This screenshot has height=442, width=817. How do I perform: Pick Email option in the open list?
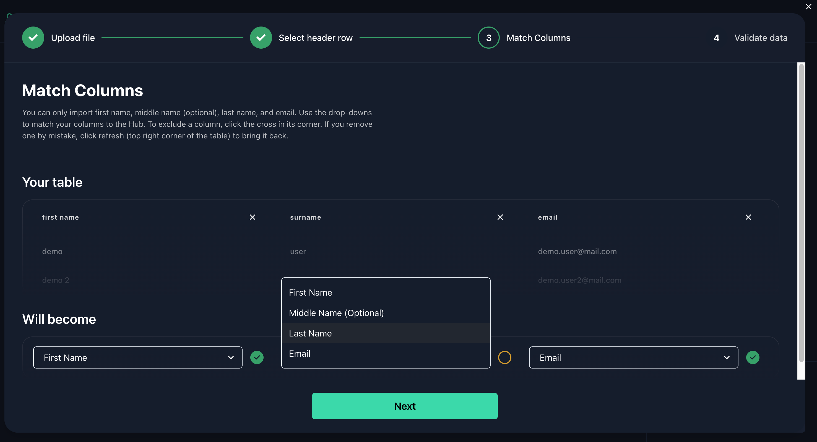(300, 354)
